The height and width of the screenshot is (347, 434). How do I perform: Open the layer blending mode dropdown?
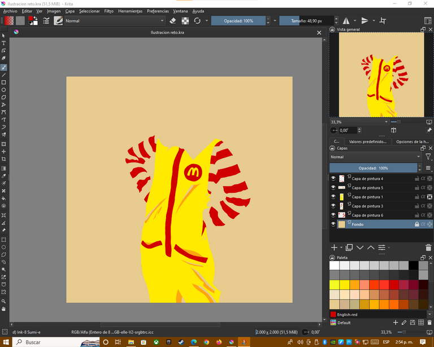coord(376,157)
